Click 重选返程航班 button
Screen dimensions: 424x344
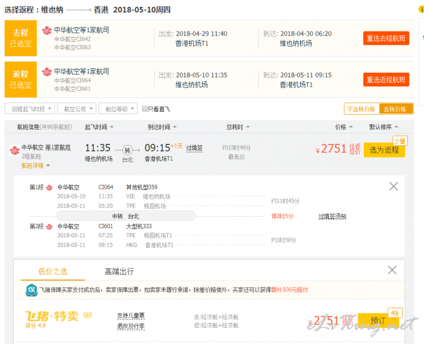(386, 80)
